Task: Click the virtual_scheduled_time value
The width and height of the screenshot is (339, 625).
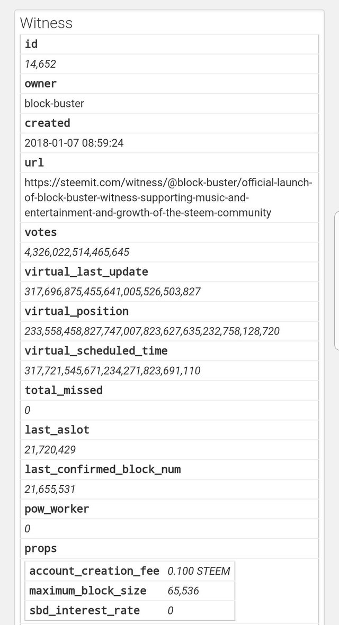Action: click(x=112, y=370)
